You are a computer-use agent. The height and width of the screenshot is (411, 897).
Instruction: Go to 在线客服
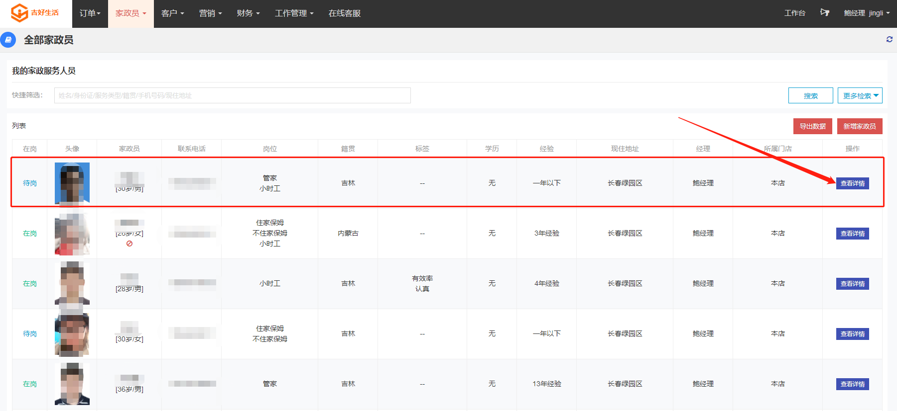tap(345, 13)
